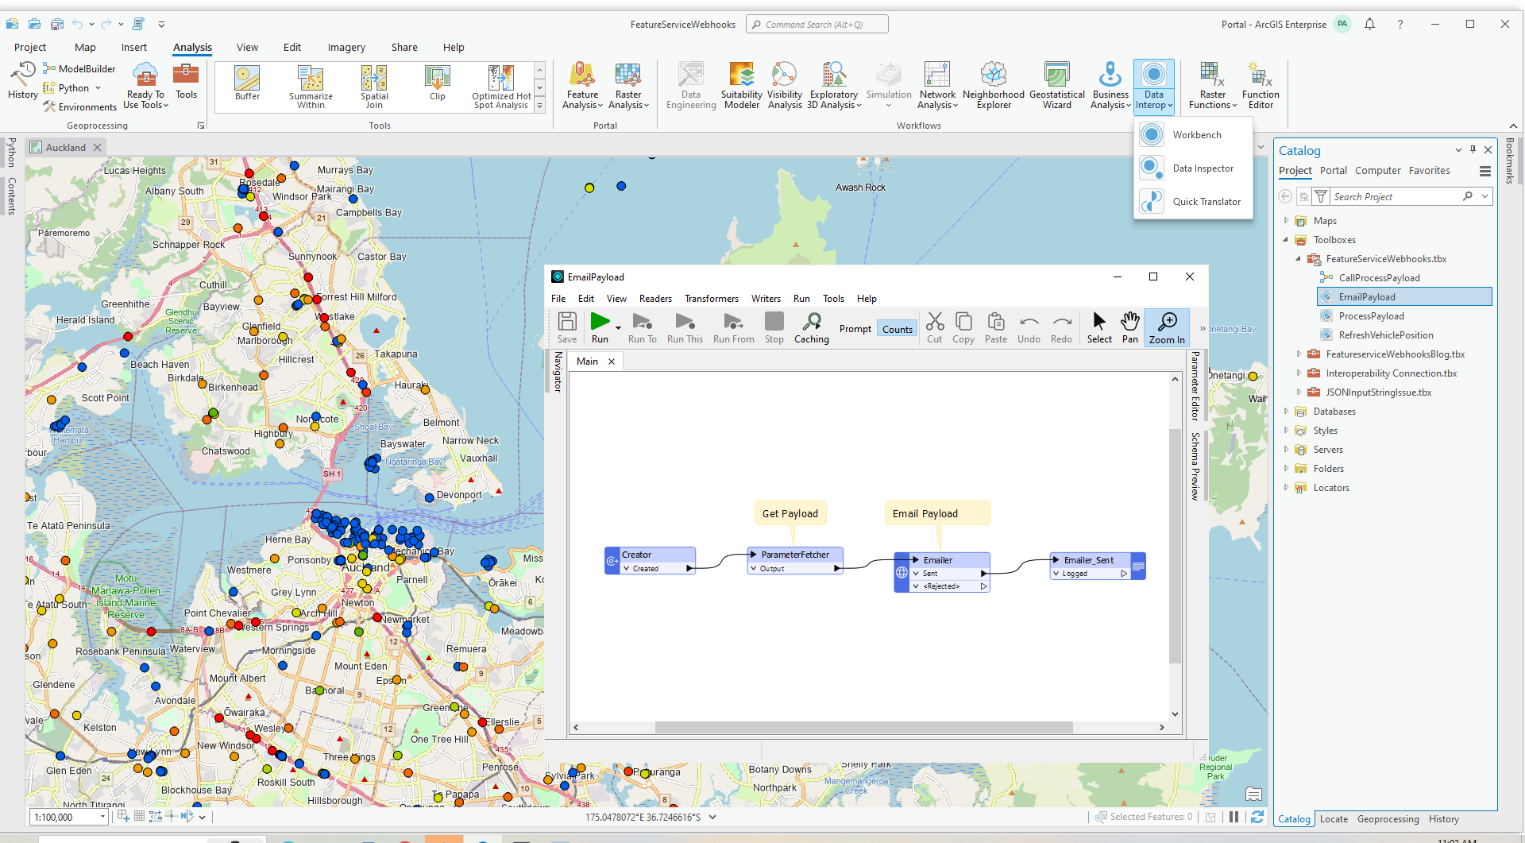Expand the Databases node in Catalog
Screen dimensions: 1525x843
(x=1286, y=412)
